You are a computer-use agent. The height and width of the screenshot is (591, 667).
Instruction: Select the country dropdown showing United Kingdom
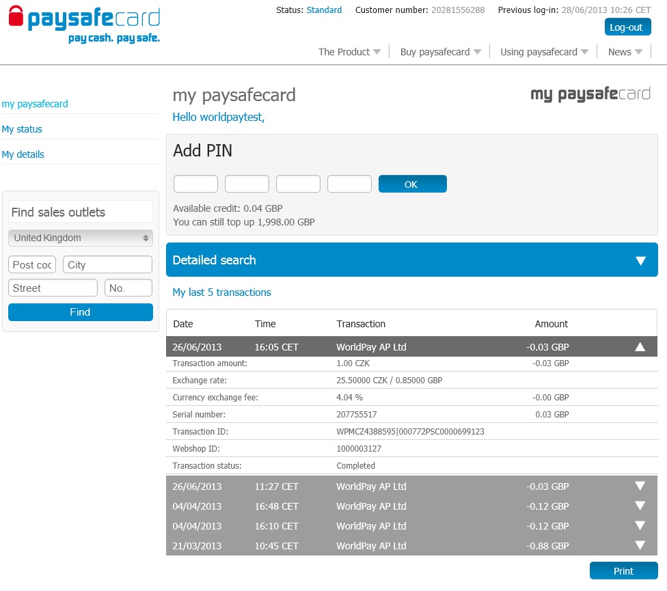[81, 238]
